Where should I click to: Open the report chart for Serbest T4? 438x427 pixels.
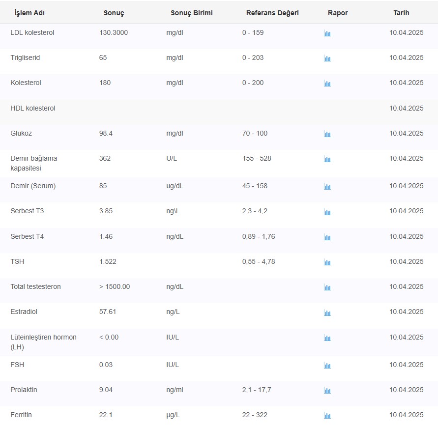tap(327, 237)
